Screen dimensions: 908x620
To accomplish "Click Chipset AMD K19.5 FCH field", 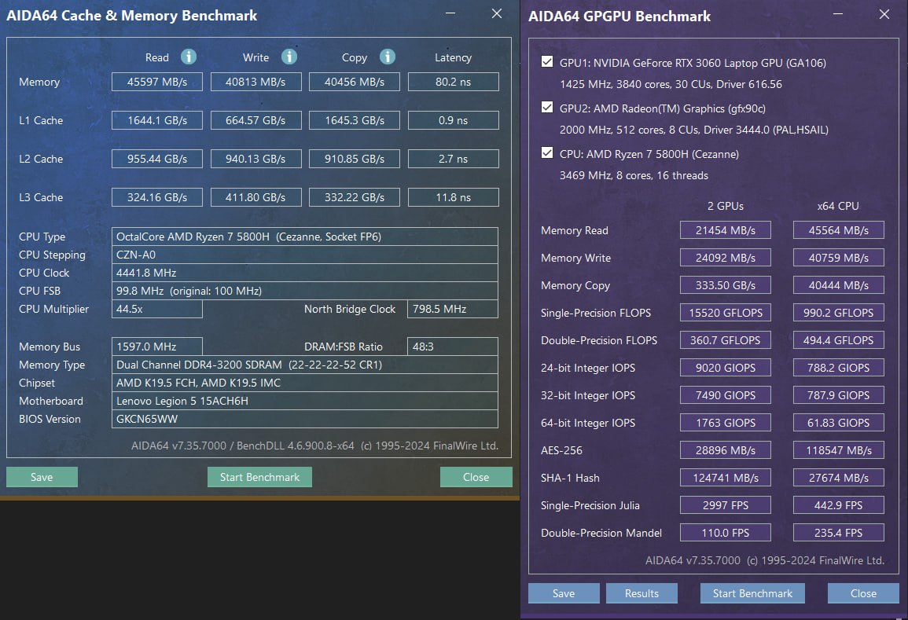I will tap(304, 383).
